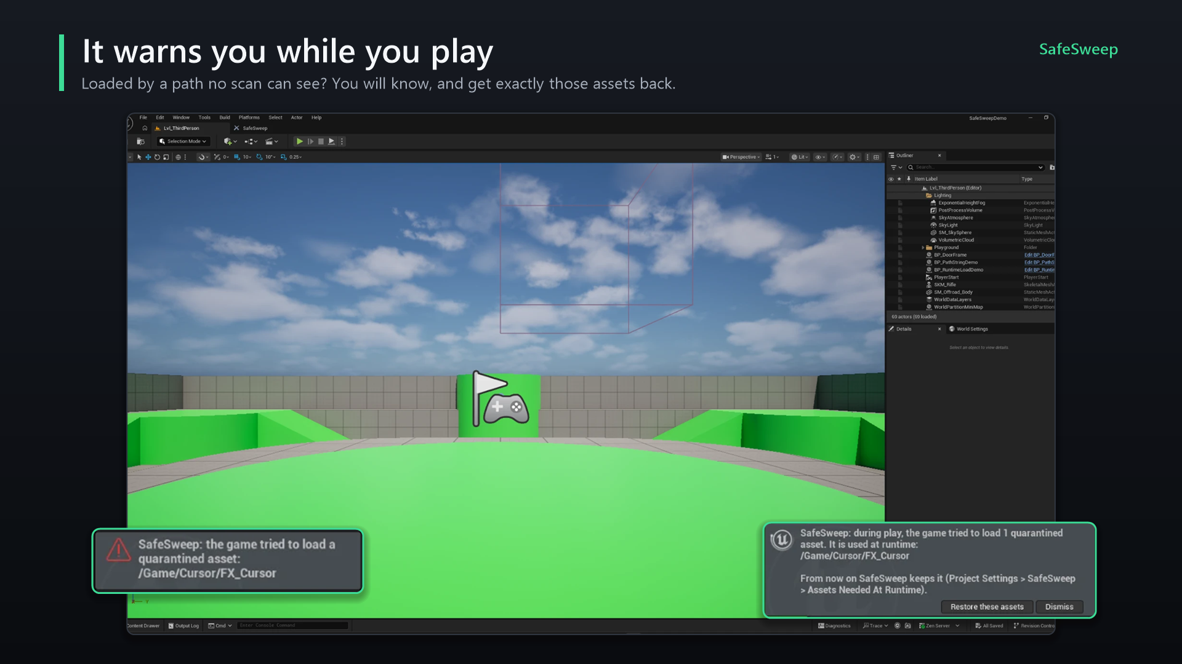The width and height of the screenshot is (1182, 664).
Task: Click the console command input field
Action: pyautogui.click(x=292, y=626)
